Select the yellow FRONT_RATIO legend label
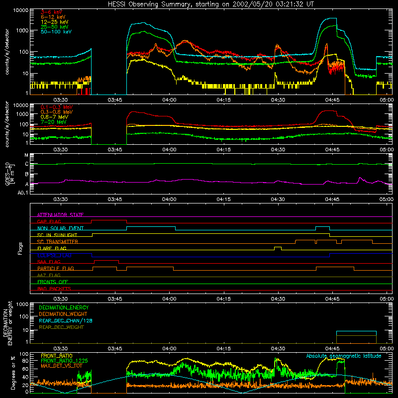398x398 pixels. [x=57, y=356]
